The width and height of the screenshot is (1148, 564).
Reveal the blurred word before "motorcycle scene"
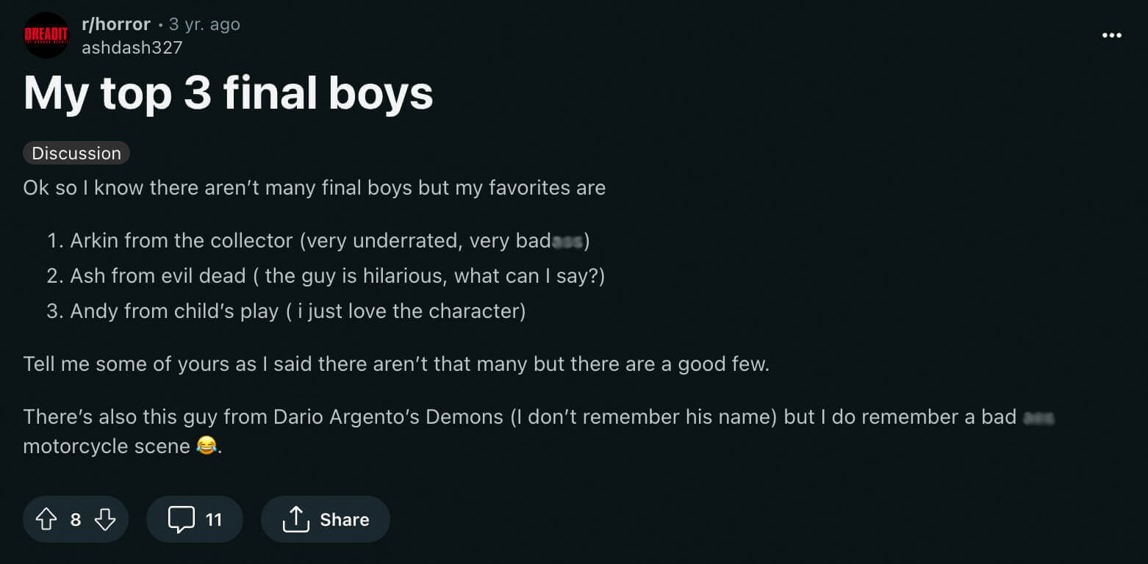coord(1038,417)
